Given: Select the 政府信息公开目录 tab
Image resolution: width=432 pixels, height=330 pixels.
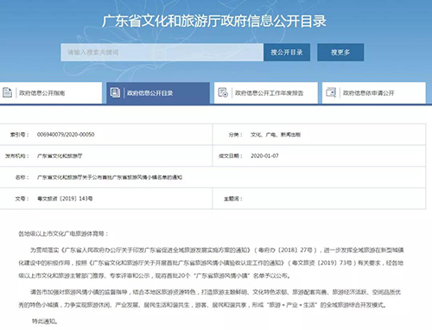Looking at the screenshot, I should tap(158, 93).
